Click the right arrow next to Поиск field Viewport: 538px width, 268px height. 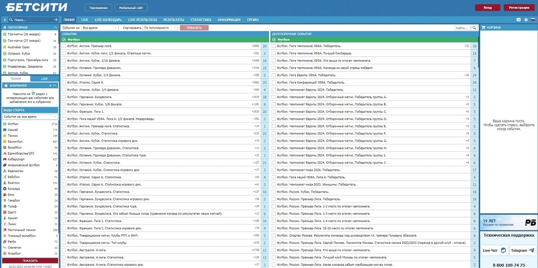[56, 20]
